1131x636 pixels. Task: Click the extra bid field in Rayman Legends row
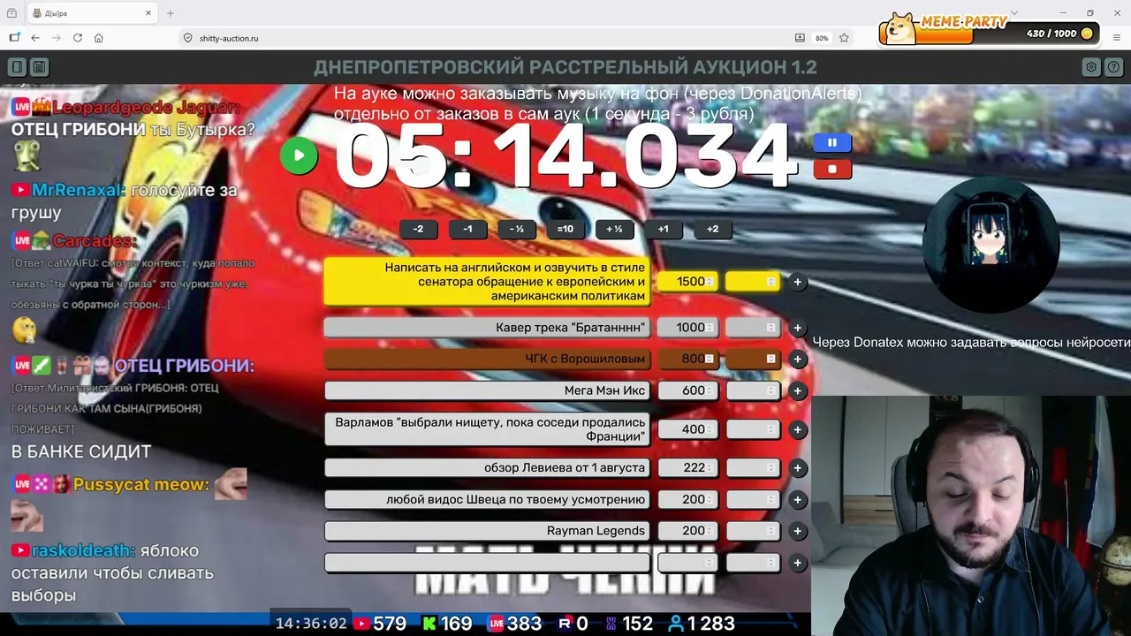pyautogui.click(x=753, y=531)
